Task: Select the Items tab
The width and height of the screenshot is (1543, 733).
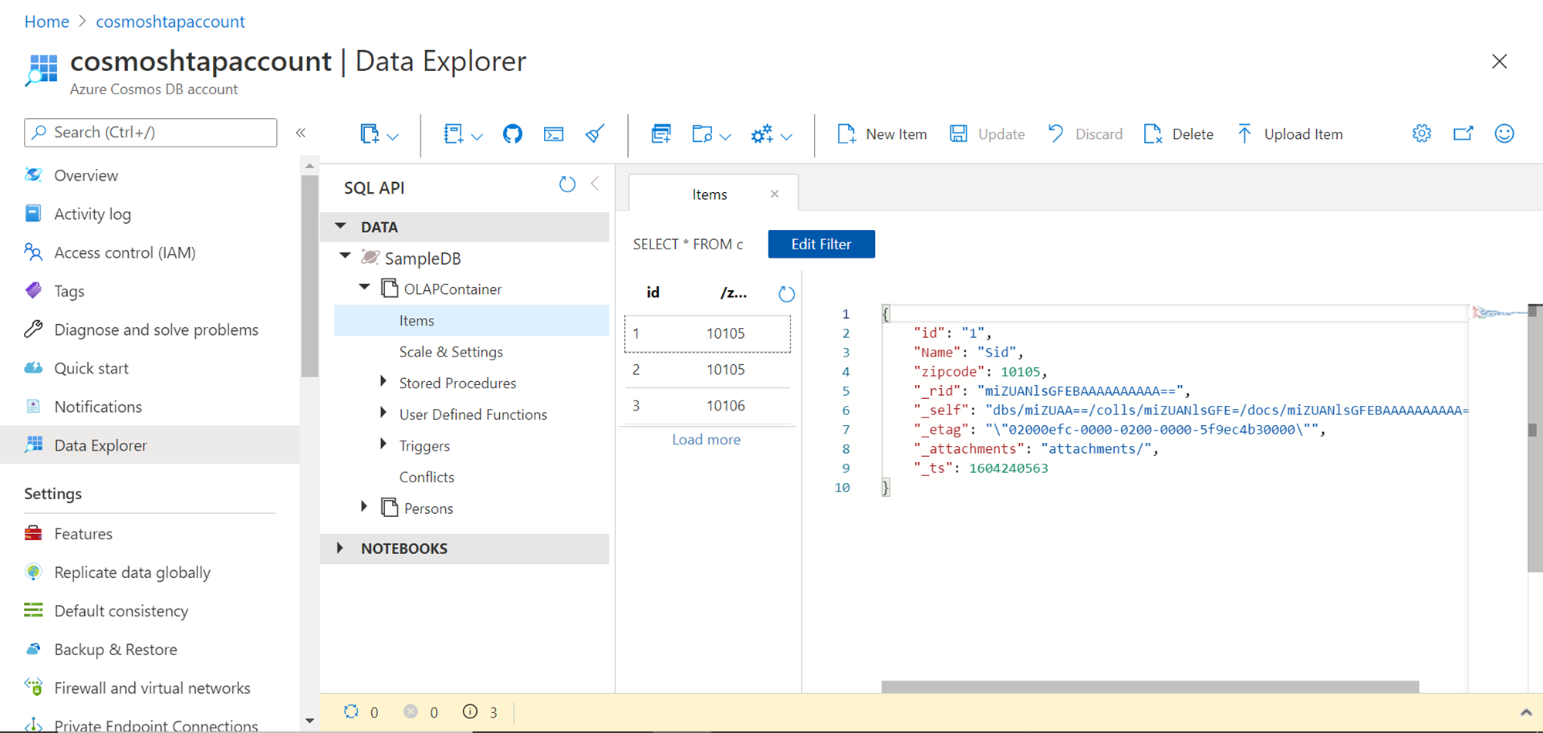Action: [x=708, y=194]
